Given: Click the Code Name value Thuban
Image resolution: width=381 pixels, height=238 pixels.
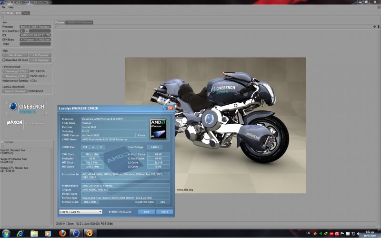Looking at the screenshot, I should pos(114,123).
